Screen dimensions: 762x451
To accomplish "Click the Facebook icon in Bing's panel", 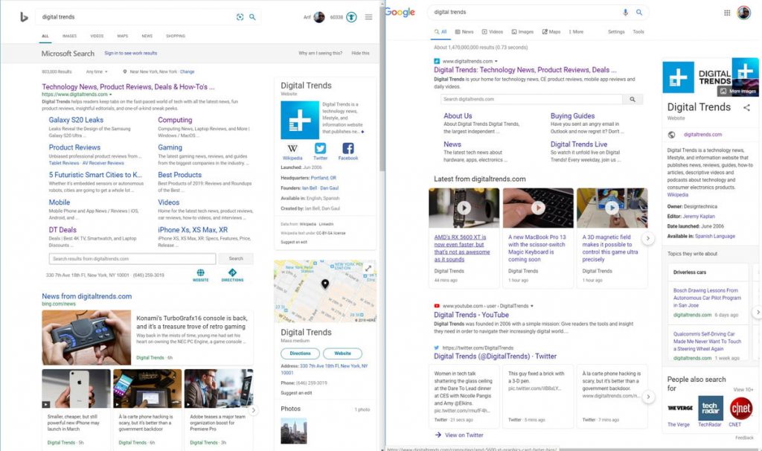I will 348,149.
